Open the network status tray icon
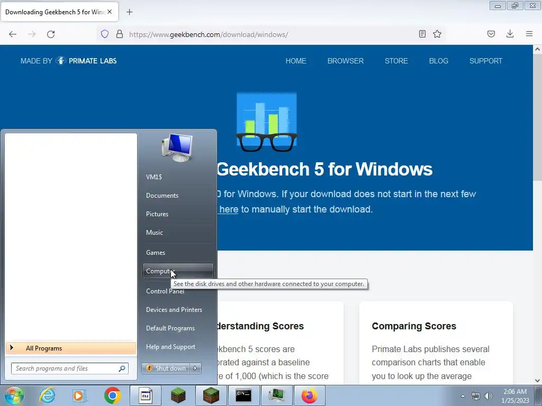This screenshot has height=406, width=542. tap(476, 396)
